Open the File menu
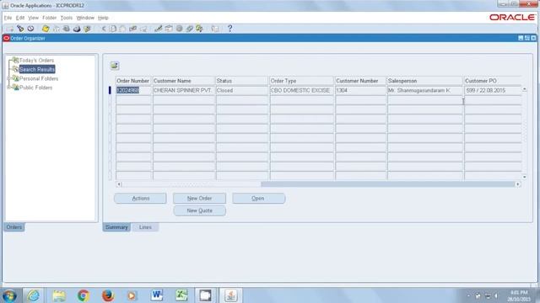Image resolution: width=540 pixels, height=303 pixels. click(x=8, y=18)
